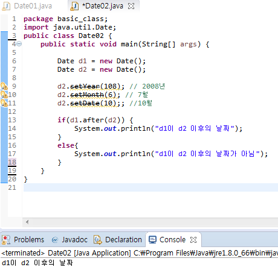Open quick fix warning on line 9

[x=4, y=86]
